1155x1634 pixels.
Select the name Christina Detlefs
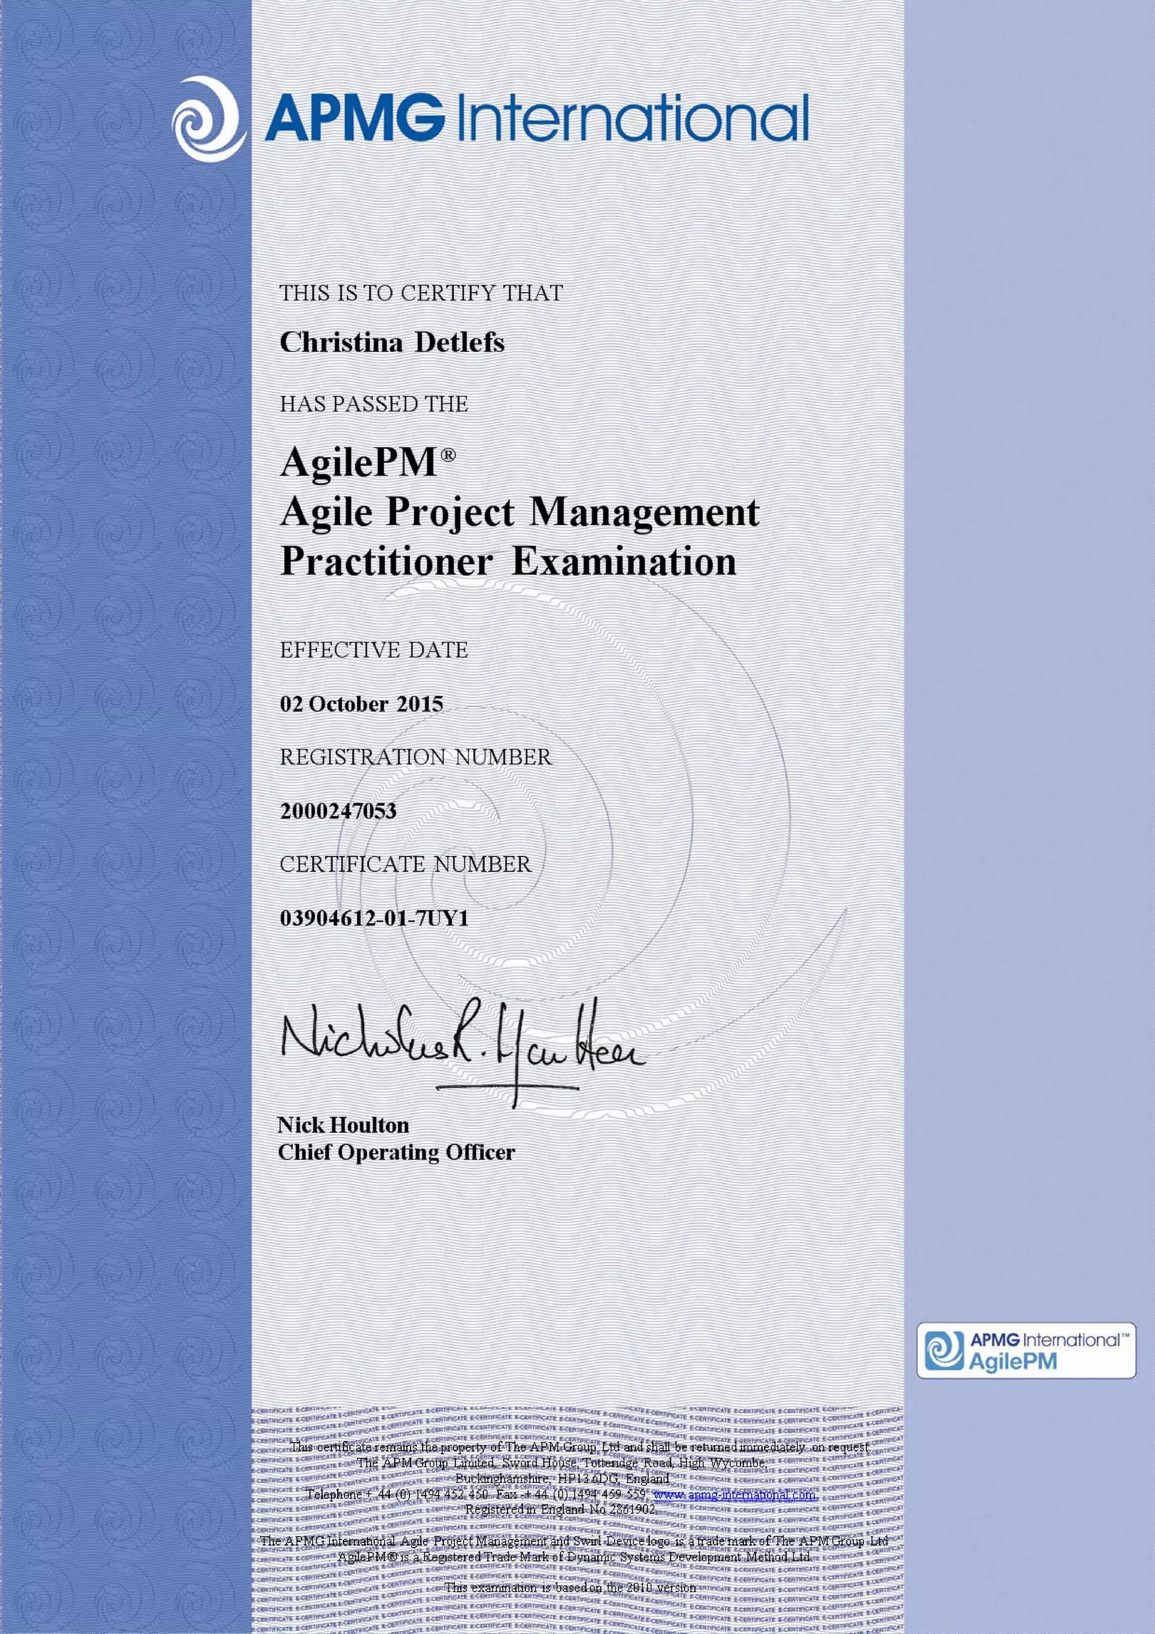392,342
